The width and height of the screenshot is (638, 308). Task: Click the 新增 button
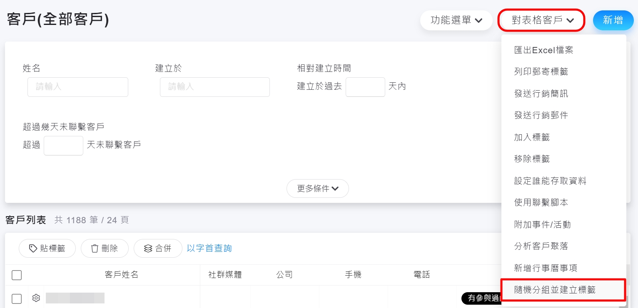[x=613, y=20]
